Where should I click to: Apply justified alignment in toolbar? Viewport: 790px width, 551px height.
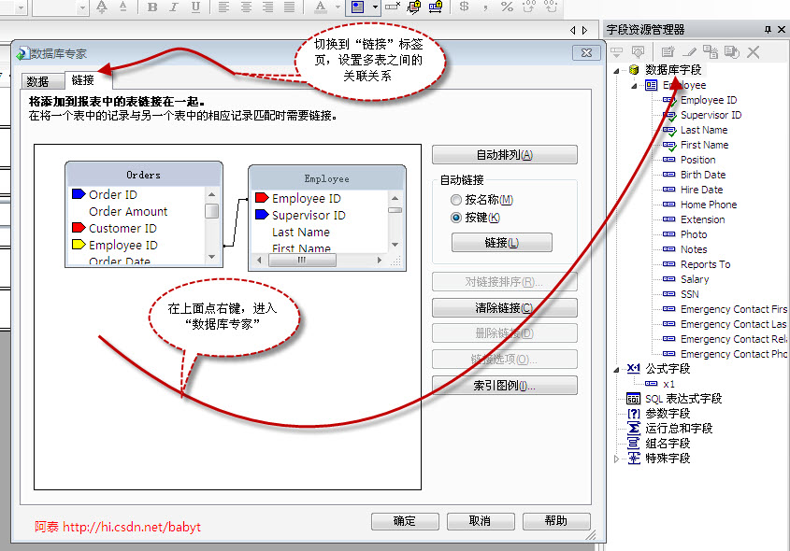(289, 7)
